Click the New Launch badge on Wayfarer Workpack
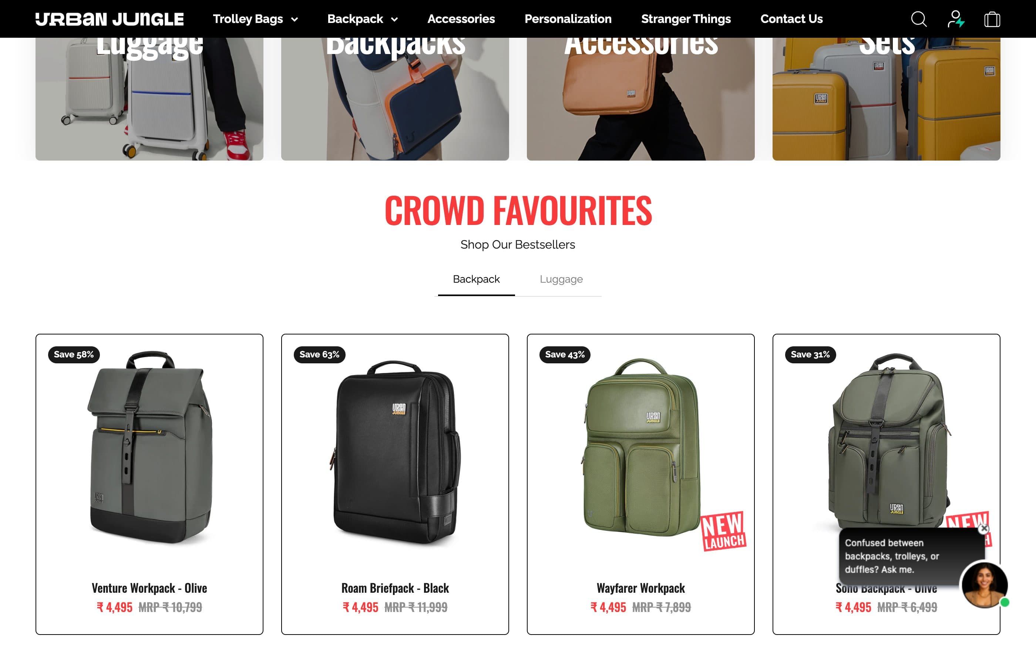This screenshot has width=1036, height=666. (723, 531)
